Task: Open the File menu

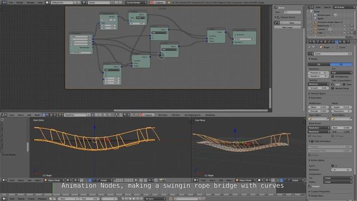Action: pos(11,2)
